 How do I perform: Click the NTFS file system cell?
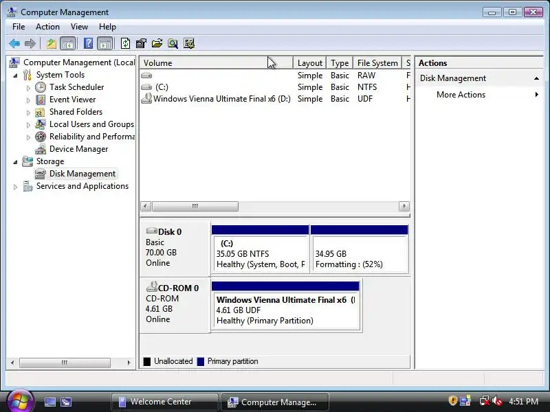pyautogui.click(x=367, y=87)
